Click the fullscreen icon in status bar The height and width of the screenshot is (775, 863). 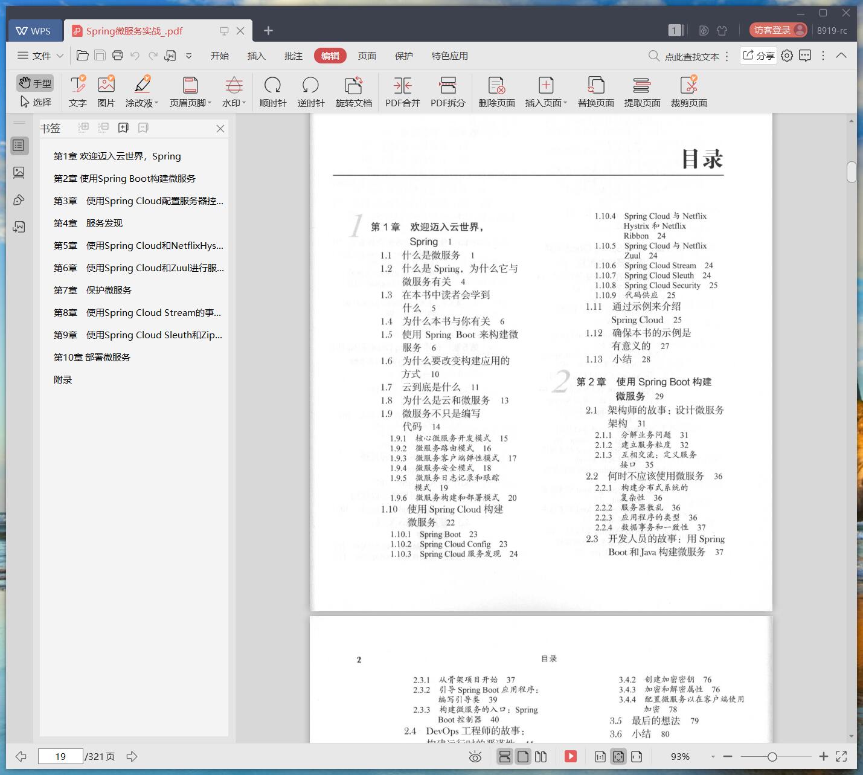841,756
